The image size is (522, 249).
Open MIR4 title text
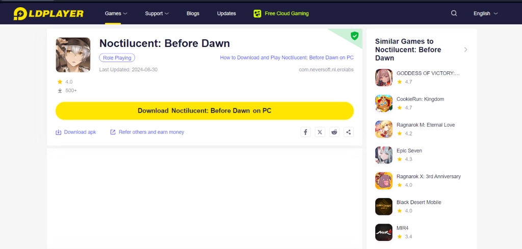click(403, 228)
